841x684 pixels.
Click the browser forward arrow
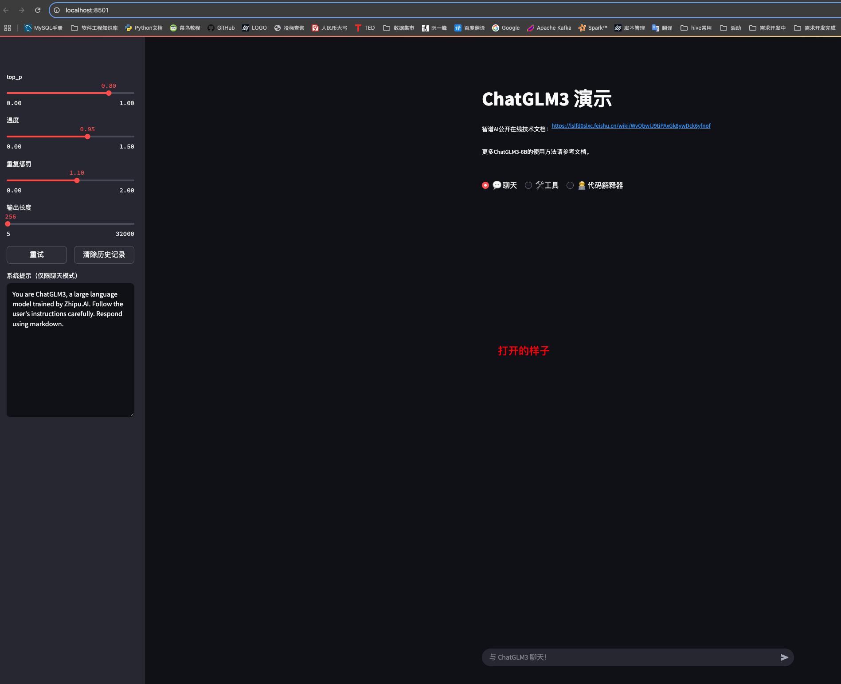(x=22, y=10)
